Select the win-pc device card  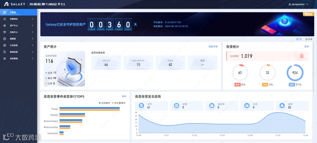[x=106, y=62]
